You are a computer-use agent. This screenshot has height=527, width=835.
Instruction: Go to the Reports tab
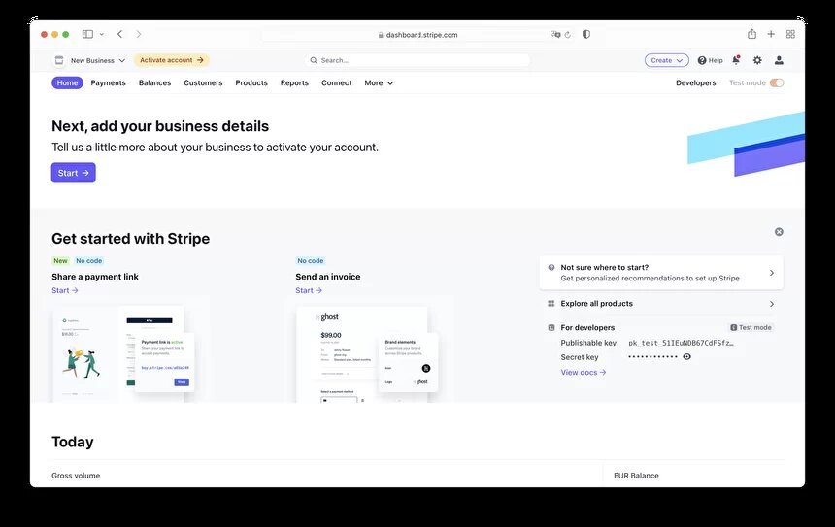pos(294,83)
